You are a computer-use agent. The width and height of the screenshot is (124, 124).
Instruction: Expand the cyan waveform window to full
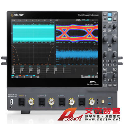click(52, 22)
